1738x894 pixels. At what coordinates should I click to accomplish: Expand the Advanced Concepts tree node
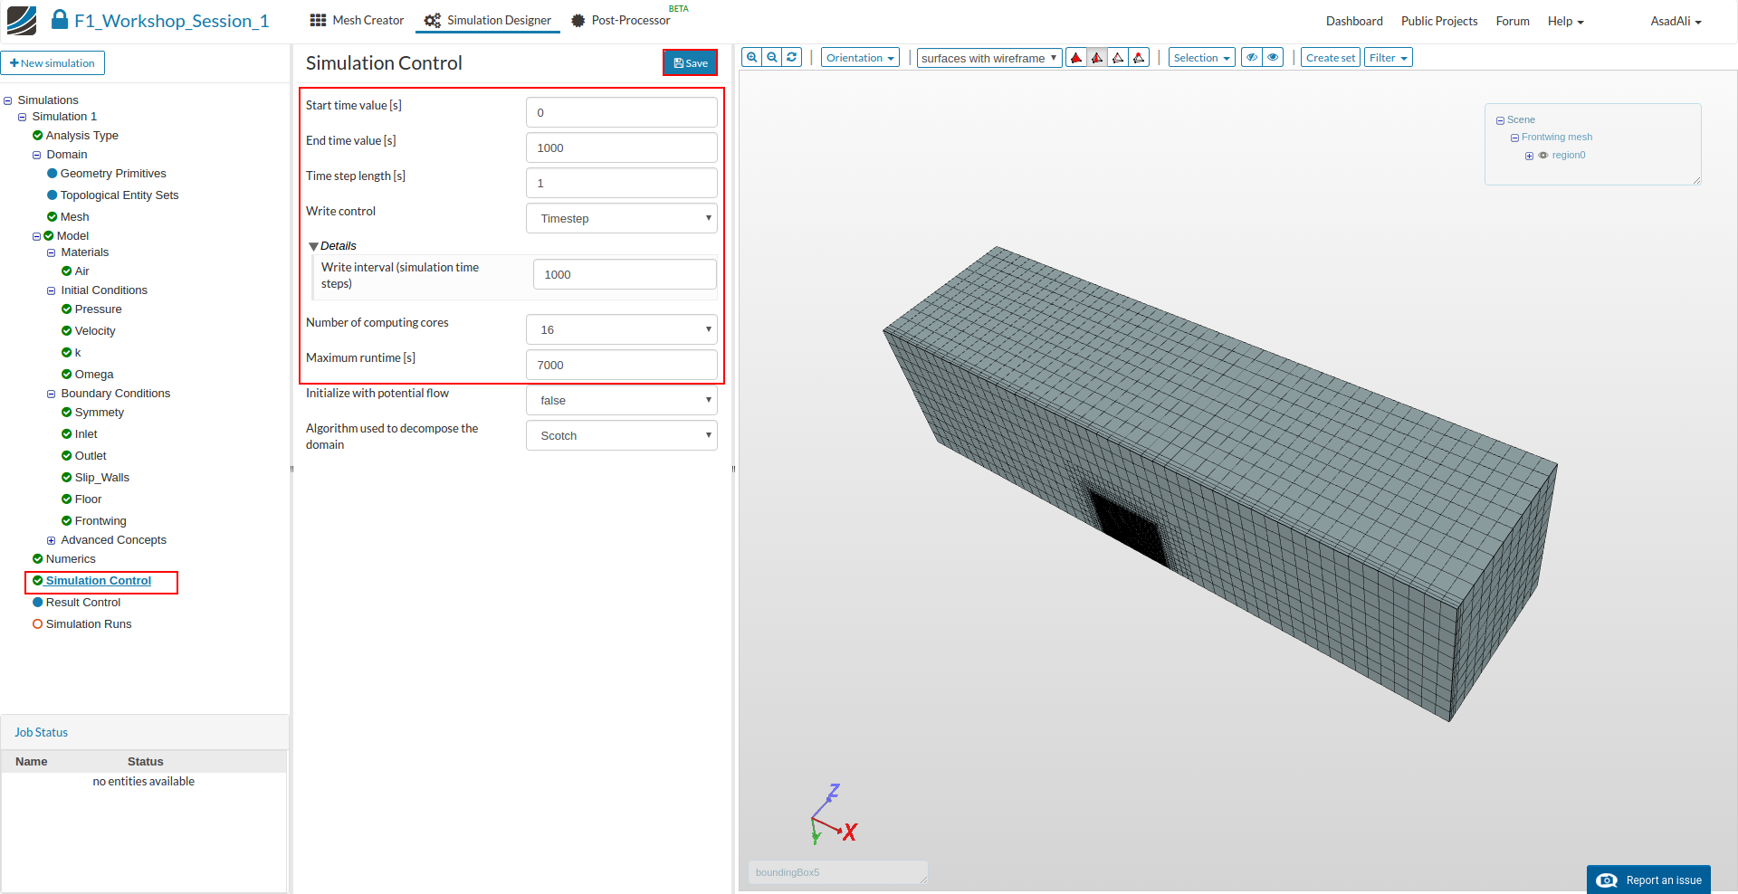[x=52, y=541]
